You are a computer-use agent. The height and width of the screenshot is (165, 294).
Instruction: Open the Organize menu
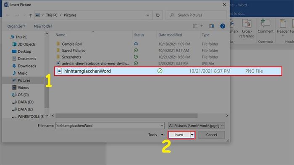tap(16, 26)
